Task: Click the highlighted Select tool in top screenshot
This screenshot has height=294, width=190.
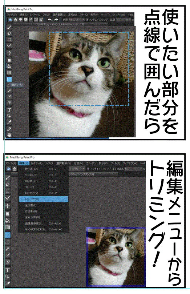Action: 9,79
